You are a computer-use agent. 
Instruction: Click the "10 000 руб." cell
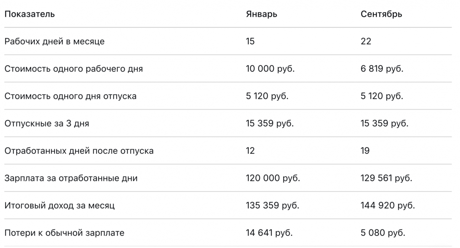coord(270,69)
